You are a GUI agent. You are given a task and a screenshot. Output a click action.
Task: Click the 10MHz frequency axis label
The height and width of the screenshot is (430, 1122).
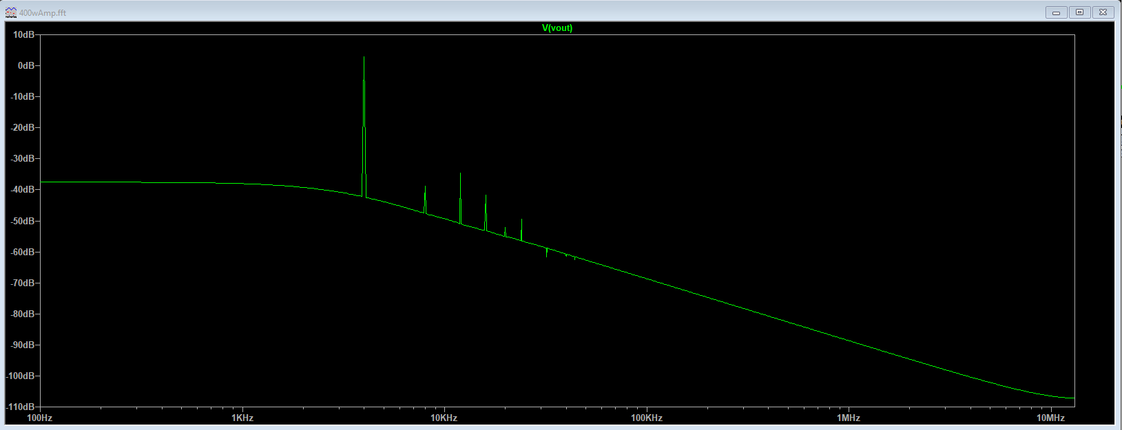pos(1051,418)
